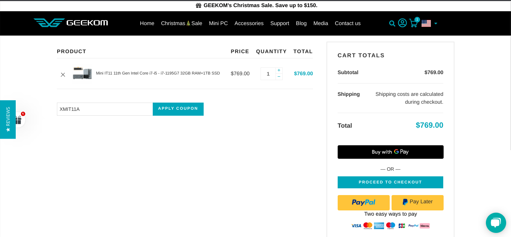
Task: Open Christmas Sale menu item
Action: point(182,23)
